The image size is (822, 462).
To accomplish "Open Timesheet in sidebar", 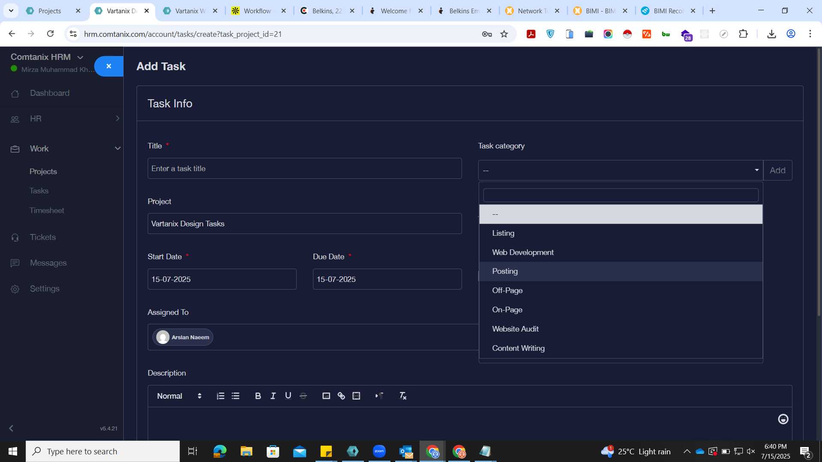I will click(x=47, y=210).
